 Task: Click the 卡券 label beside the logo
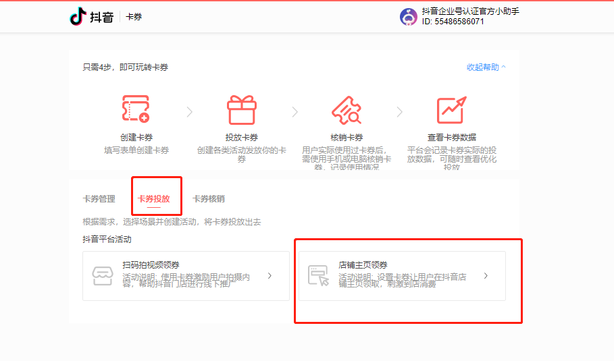(134, 17)
